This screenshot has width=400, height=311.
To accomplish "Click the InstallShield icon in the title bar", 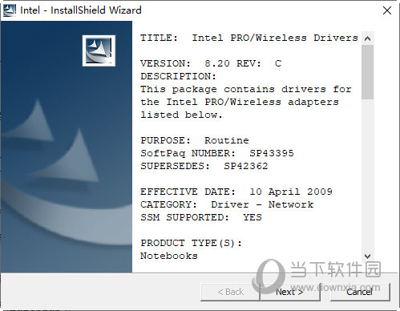I will (10, 10).
